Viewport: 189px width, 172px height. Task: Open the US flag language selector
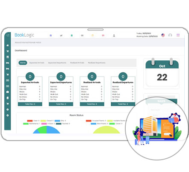coord(163,35)
